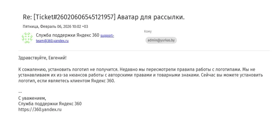Click the greeting "Здравствуйте, Евгений!"
This screenshot has width=278, height=131.
[42, 58]
